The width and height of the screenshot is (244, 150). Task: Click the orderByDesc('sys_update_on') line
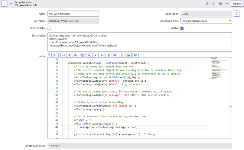[105, 106]
